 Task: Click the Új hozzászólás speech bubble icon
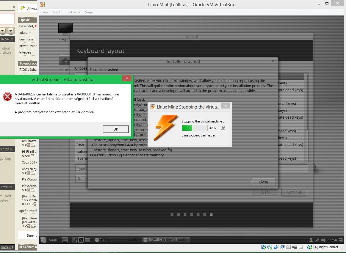point(22,8)
